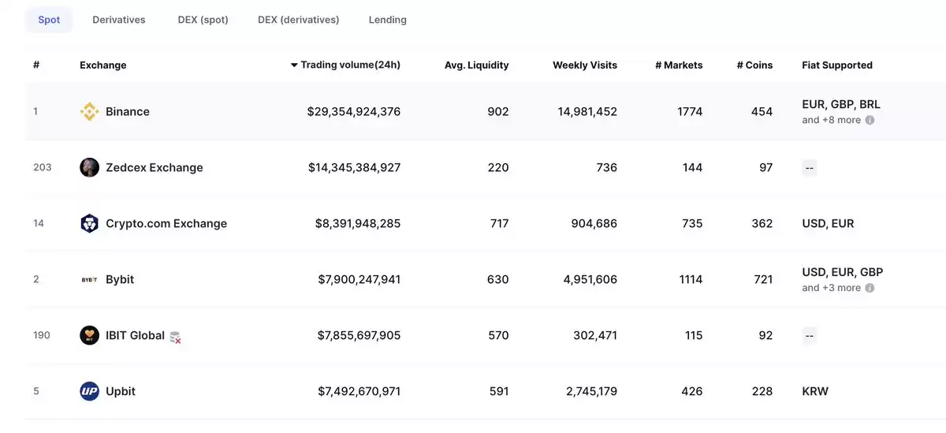Click Zedcex weekly visits 736
The image size is (946, 433).
pyautogui.click(x=607, y=167)
